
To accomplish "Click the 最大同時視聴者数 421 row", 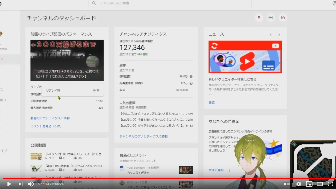I will (x=67, y=108).
